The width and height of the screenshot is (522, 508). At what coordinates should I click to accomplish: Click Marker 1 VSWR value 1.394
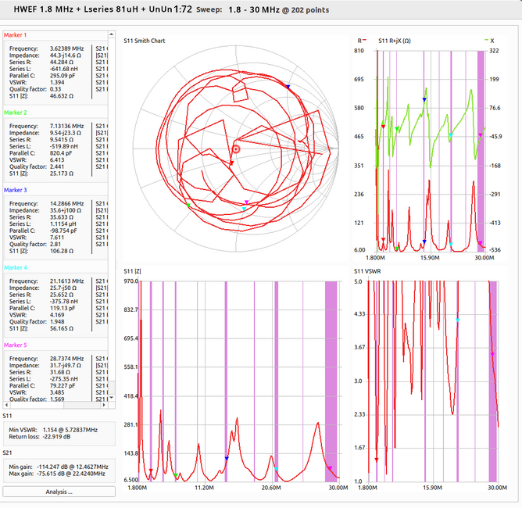coord(57,83)
